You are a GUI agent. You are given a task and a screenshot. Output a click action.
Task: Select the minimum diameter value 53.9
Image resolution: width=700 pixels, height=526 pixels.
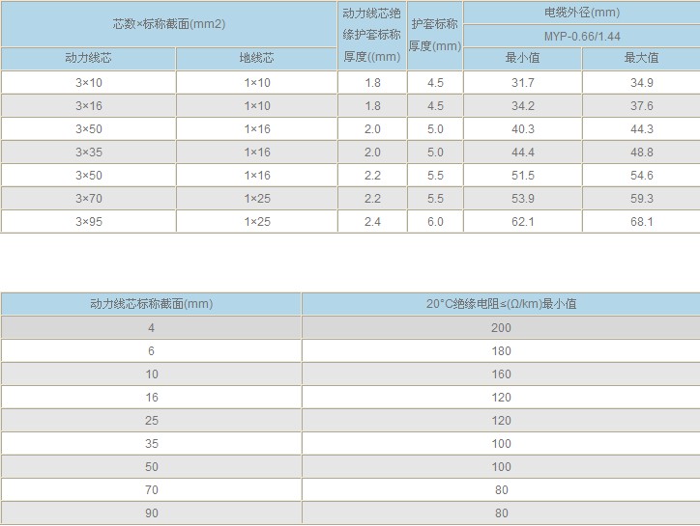pos(523,199)
